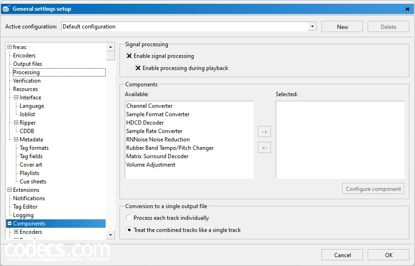This screenshot has height=266, width=415.
Task: Select HDCD Decoder in Available list
Action: (x=145, y=122)
